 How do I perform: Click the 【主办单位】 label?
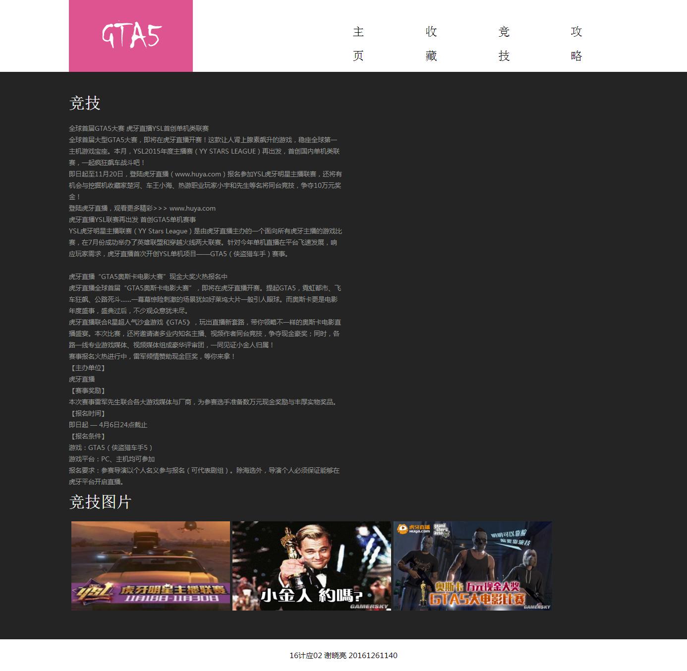coord(87,368)
